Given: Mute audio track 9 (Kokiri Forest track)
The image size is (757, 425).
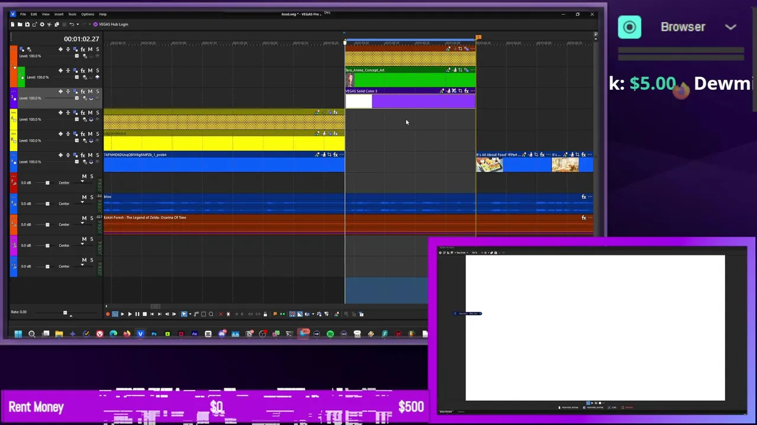Looking at the screenshot, I should pos(84,218).
